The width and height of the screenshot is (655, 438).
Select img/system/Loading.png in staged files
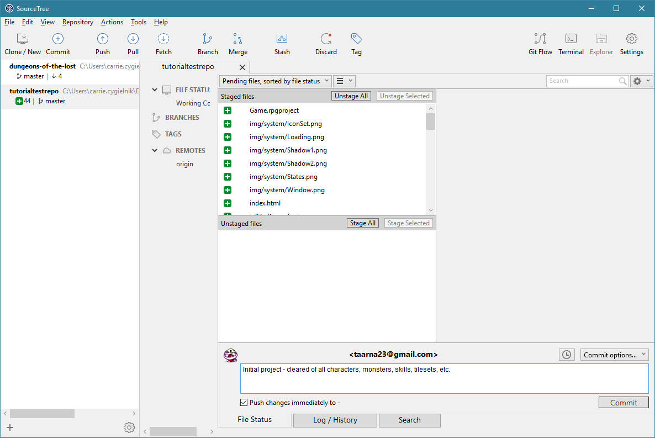tap(287, 137)
